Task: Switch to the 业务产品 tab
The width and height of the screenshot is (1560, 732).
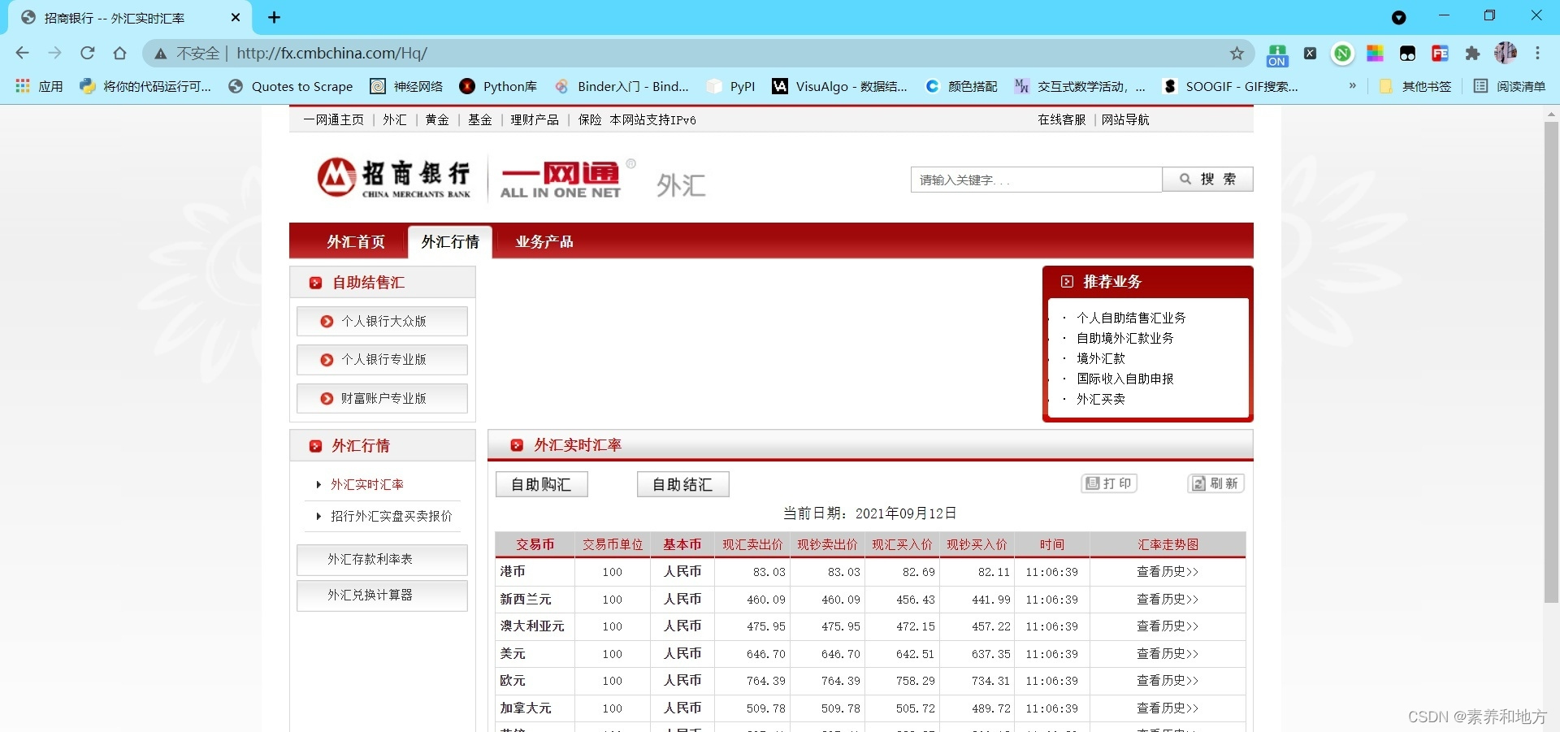Action: pos(544,242)
